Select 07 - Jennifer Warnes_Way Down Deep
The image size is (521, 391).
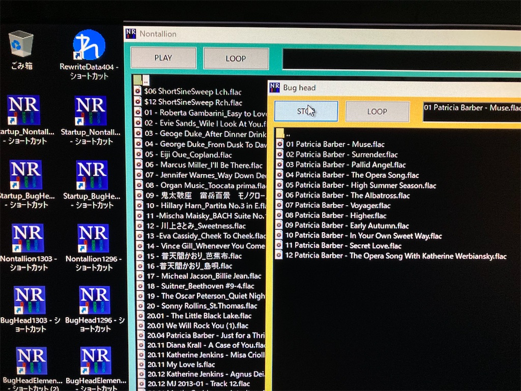point(206,175)
